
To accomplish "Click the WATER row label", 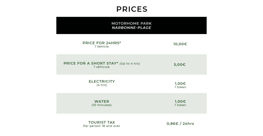I will coord(102,101).
